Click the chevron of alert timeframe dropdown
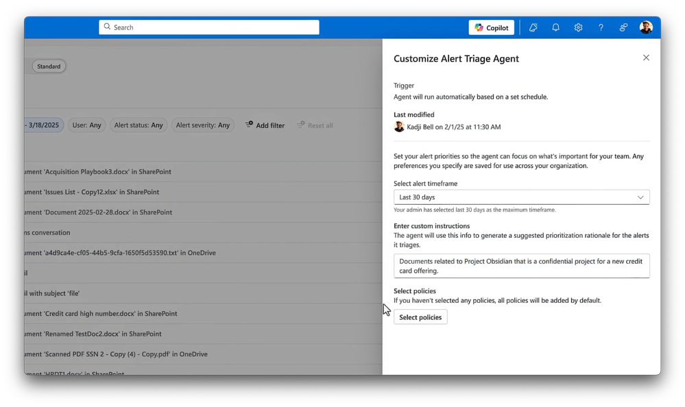The width and height of the screenshot is (685, 407). pos(640,197)
